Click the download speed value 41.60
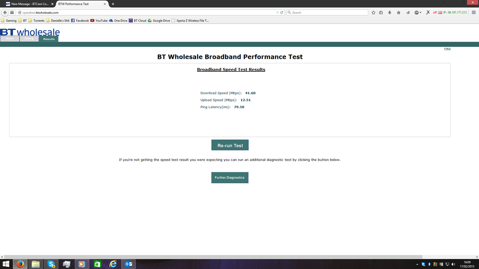Screen dimensions: 479x269 pos(250,93)
